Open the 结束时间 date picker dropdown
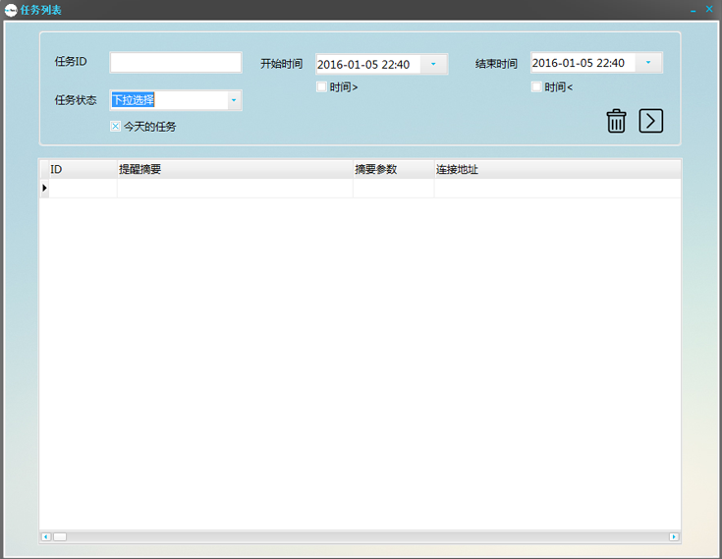722x559 pixels. coord(648,63)
